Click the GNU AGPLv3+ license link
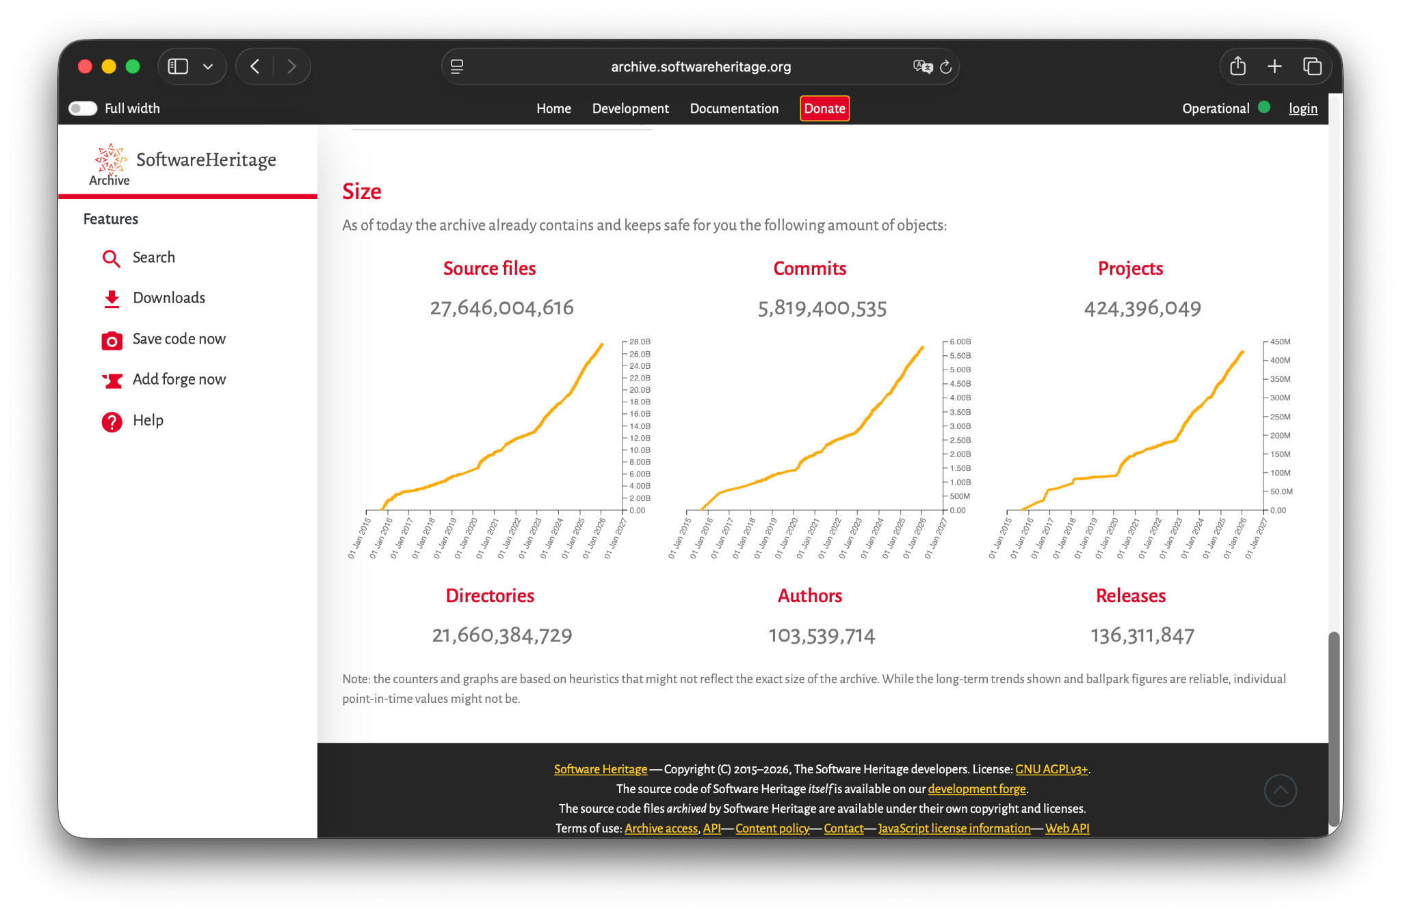This screenshot has height=915, width=1401. (1051, 769)
